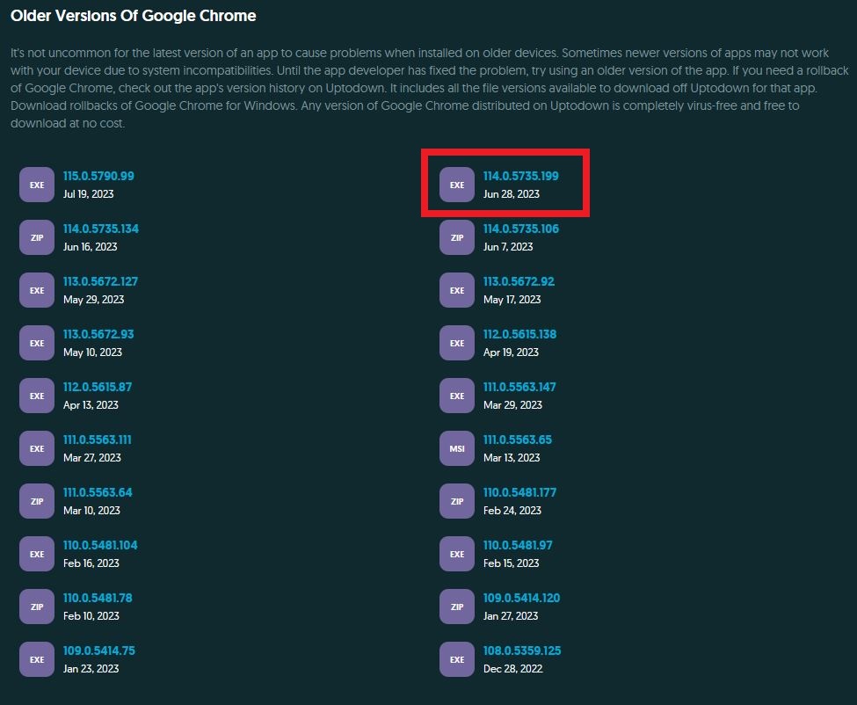Click the EXE icon beside version 109.0.5414.75
The image size is (857, 705).
tap(37, 659)
